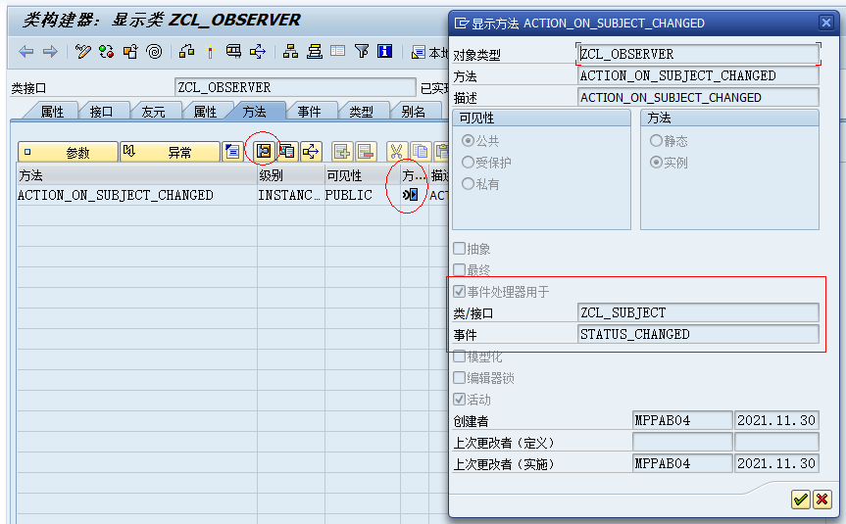Toggle the 编辑器锁 checkbox
Viewport: 846px width, 524px height.
tap(459, 378)
